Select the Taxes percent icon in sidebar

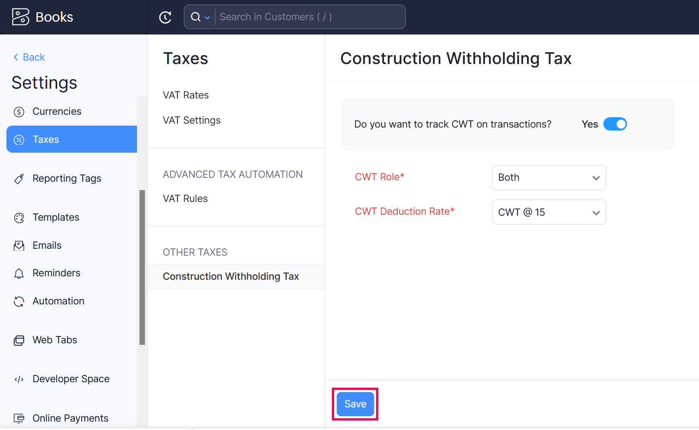(19, 139)
